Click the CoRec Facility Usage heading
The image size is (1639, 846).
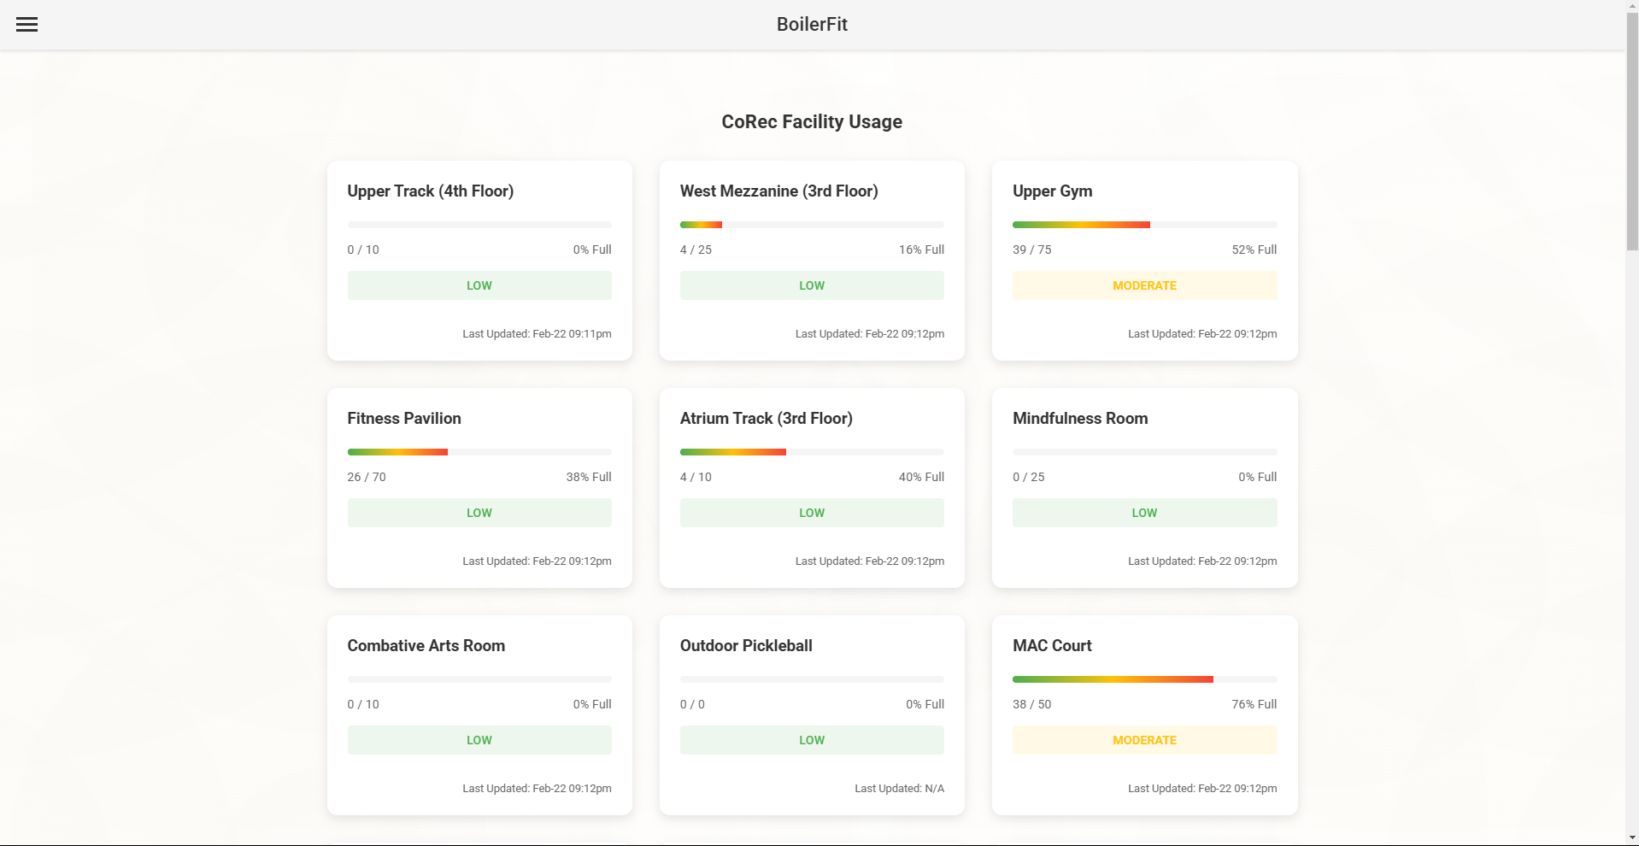[x=812, y=121]
